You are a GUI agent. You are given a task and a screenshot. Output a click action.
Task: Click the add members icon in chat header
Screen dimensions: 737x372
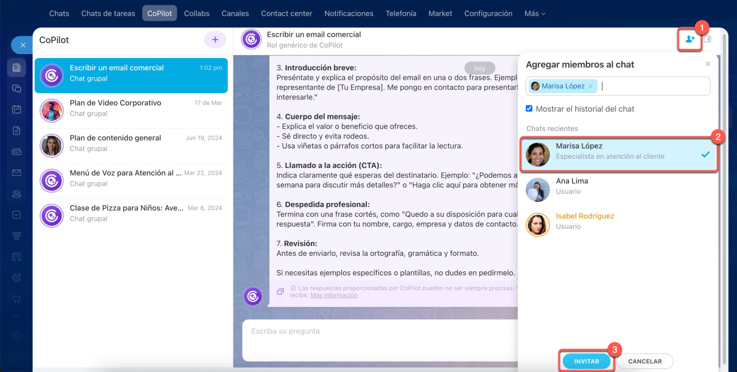(690, 40)
